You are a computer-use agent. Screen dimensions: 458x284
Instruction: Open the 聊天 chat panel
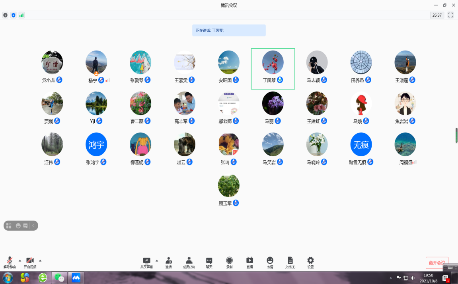tap(209, 261)
